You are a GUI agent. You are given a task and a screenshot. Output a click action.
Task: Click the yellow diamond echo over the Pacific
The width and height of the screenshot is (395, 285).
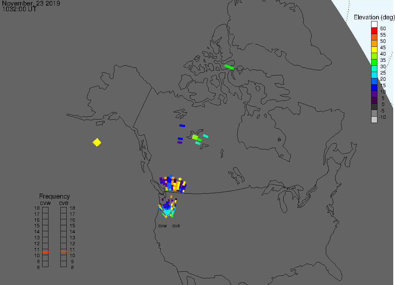97,142
